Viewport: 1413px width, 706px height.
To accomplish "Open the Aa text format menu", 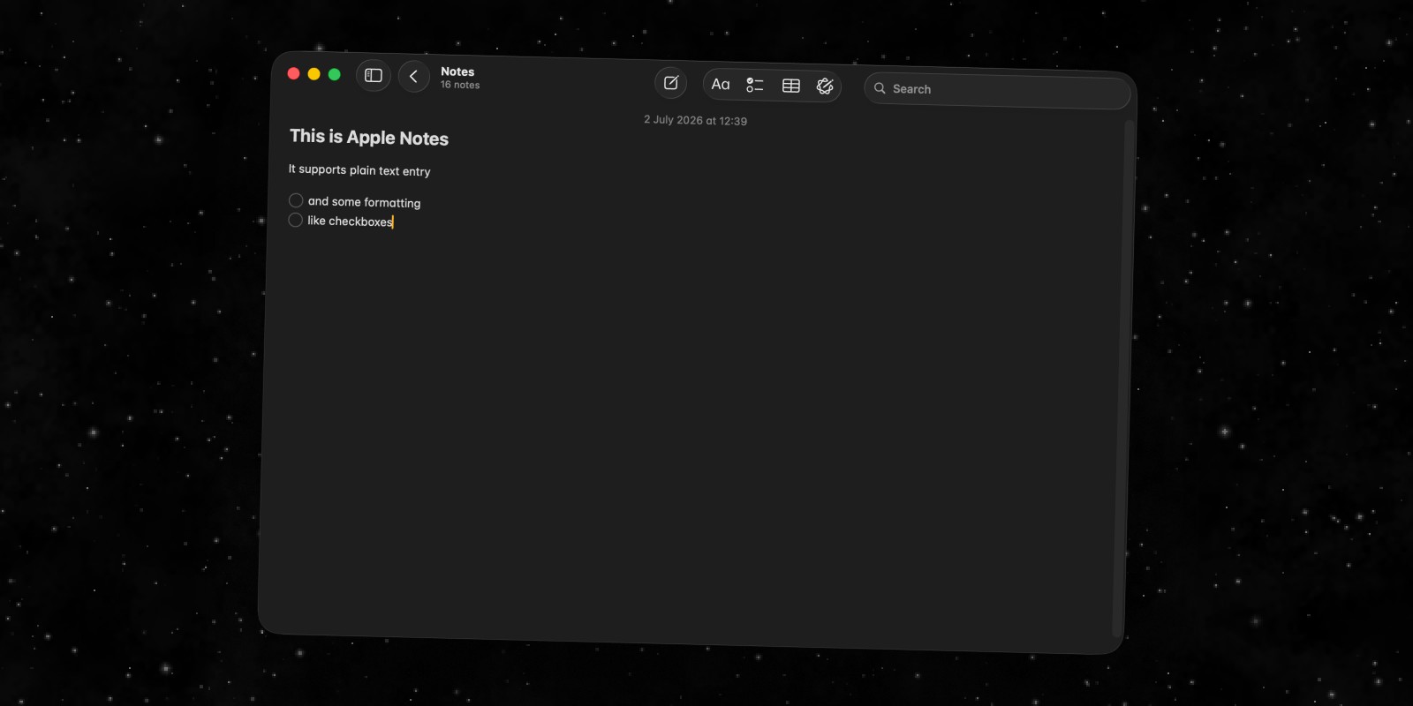I will tap(721, 85).
